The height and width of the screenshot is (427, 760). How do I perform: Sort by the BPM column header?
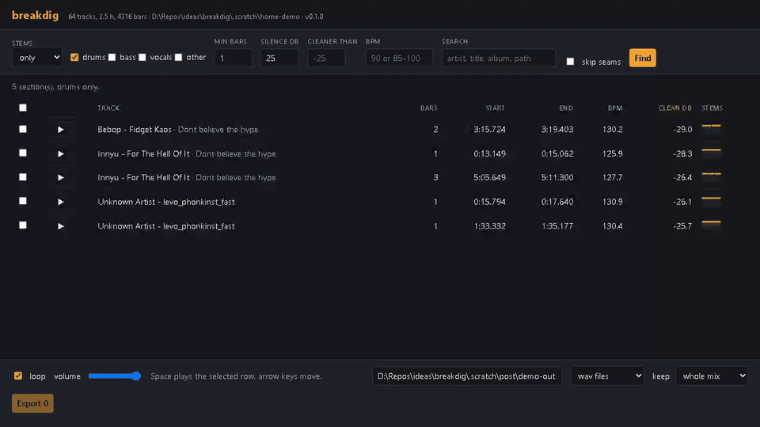(x=614, y=108)
